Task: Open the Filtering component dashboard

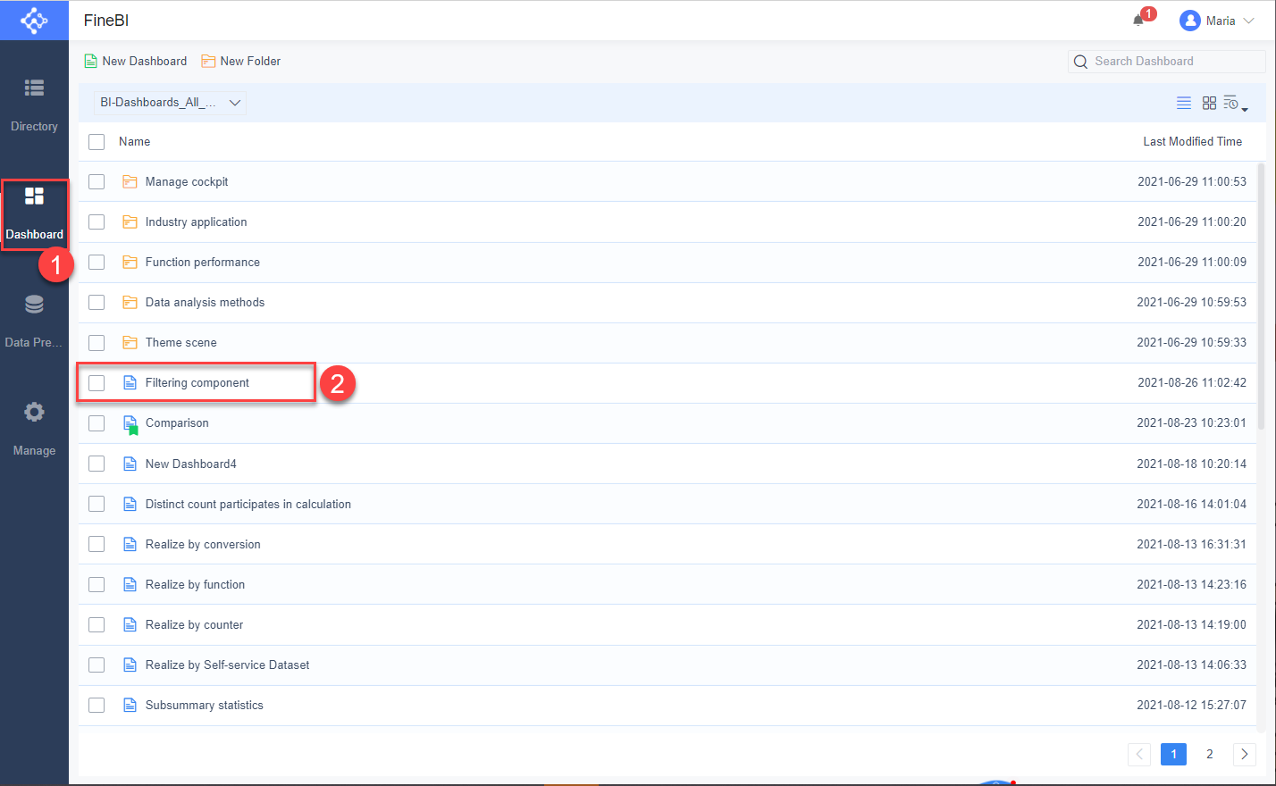Action: 197,382
